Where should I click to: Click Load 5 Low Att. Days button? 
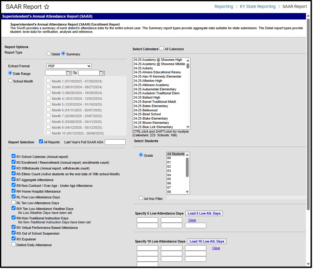204,213
